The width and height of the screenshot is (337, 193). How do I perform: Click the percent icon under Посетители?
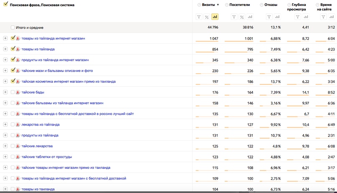tap(242, 17)
